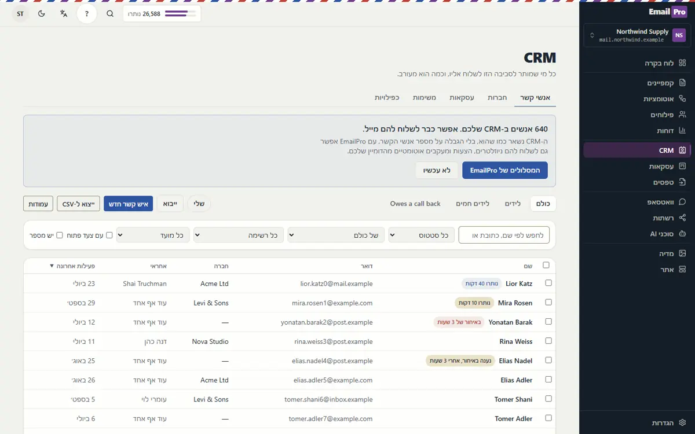695x434 pixels.
Task: Select the 'לידים חמים' view filter
Action: tap(473, 204)
